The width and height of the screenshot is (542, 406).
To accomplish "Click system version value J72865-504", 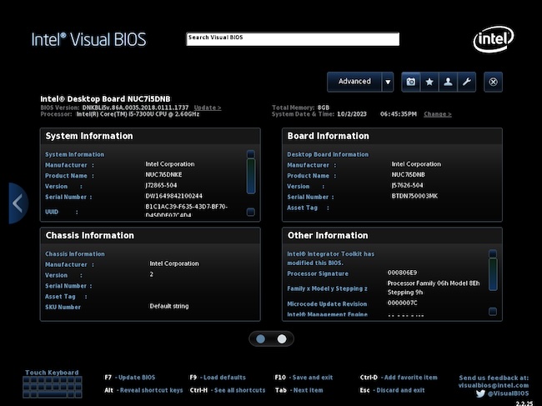I will pyautogui.click(x=161, y=185).
